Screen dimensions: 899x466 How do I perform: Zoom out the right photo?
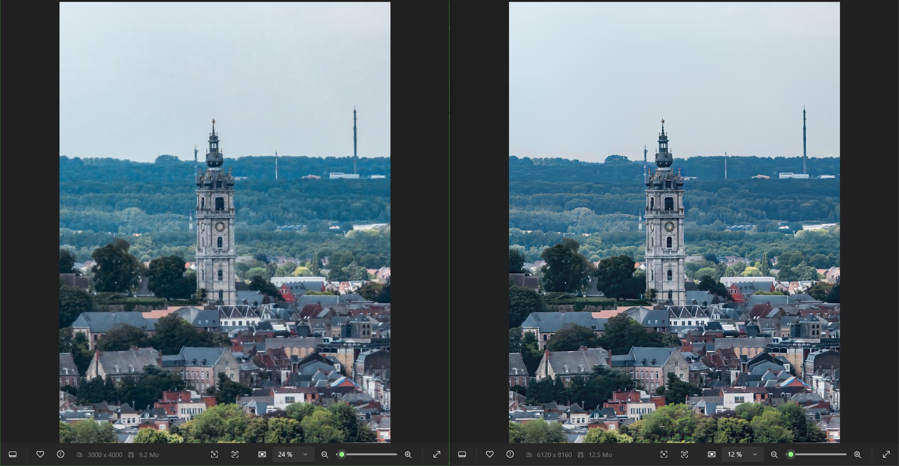pos(774,454)
